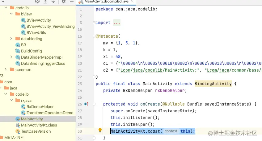The width and height of the screenshot is (262, 141).
Task: Click the collapse all icon in toolbar
Action: (53, 2)
